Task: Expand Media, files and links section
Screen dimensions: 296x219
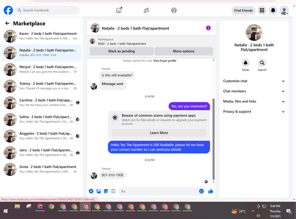Action: (x=254, y=101)
